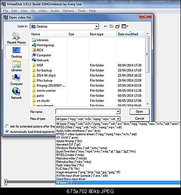Click the VirtualDub title bar icon
Screen dimensions: 181x195
tap(3, 4)
